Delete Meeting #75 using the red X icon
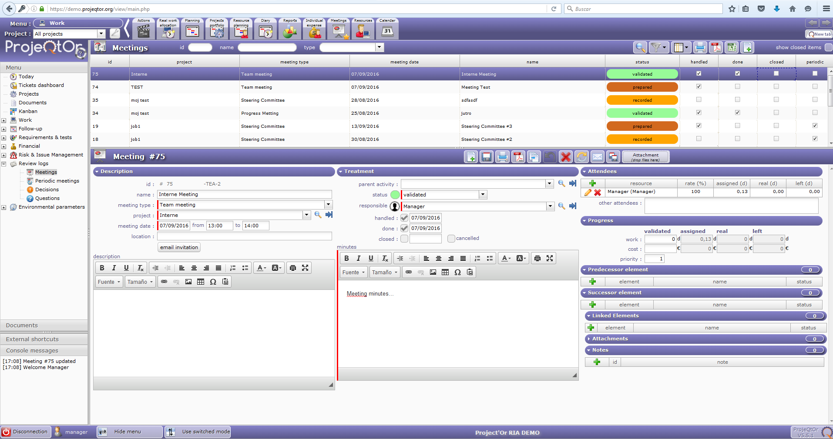Image resolution: width=833 pixels, height=439 pixels. click(x=566, y=157)
